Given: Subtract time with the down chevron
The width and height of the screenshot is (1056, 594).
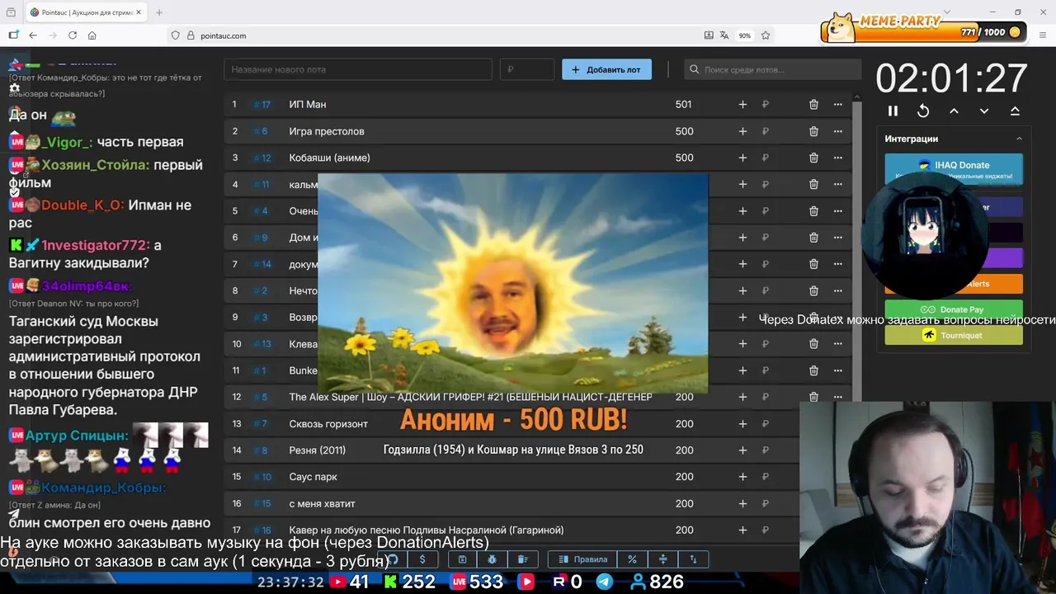Looking at the screenshot, I should [984, 111].
